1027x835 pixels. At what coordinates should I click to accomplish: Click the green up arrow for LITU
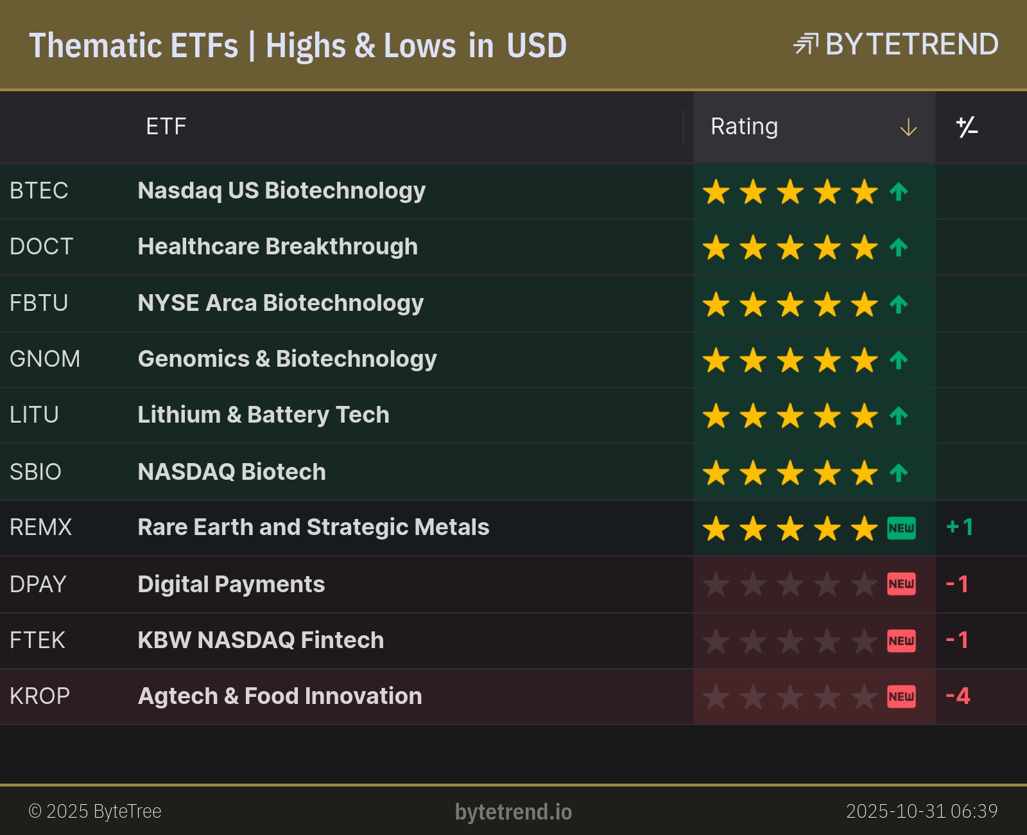pos(899,416)
